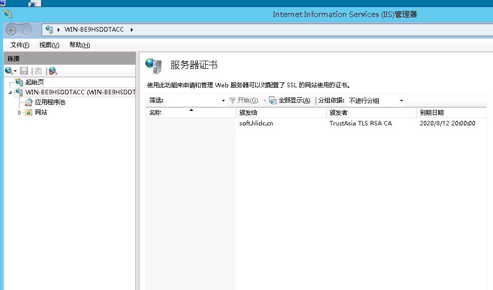Collapse the WIN-BE9HSDDTACC server node
The image size is (493, 290).
[10, 92]
